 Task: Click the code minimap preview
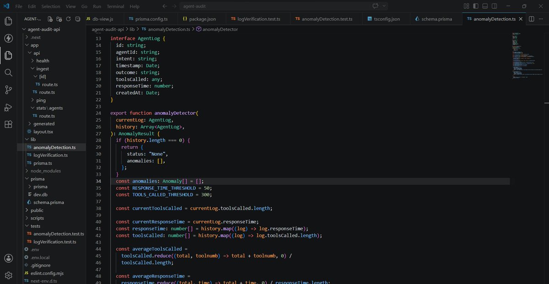527,56
